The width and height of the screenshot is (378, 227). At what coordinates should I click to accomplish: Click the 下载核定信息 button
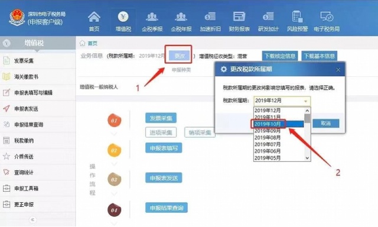point(280,56)
